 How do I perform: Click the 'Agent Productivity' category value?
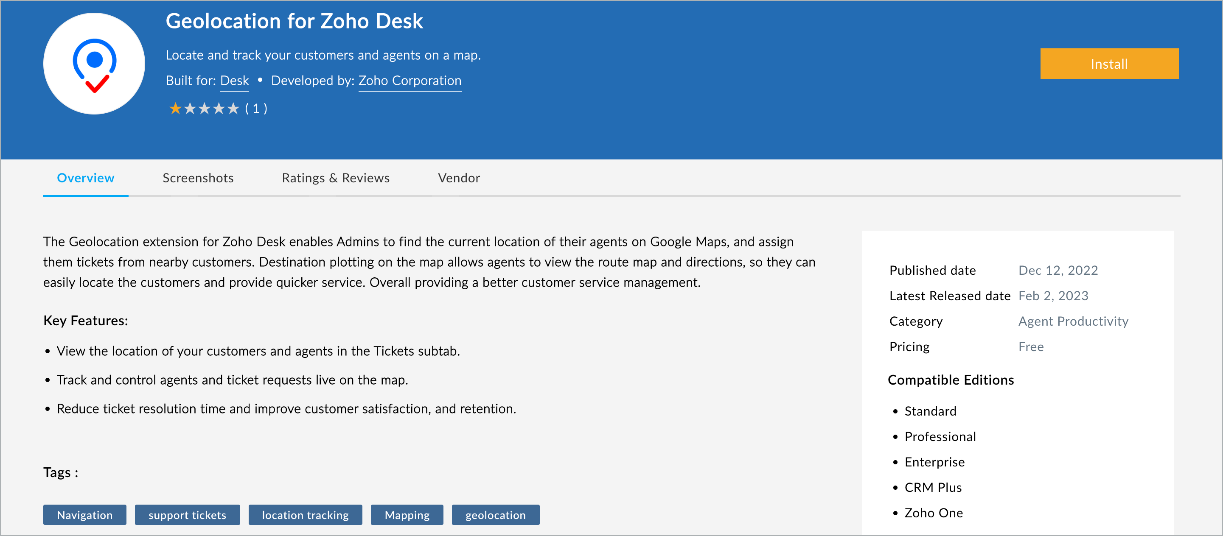click(1073, 321)
